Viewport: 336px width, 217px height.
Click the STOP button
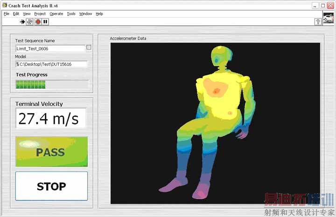[x=52, y=186]
